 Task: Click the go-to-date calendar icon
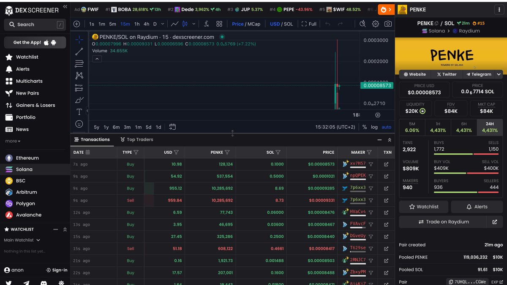click(x=172, y=127)
